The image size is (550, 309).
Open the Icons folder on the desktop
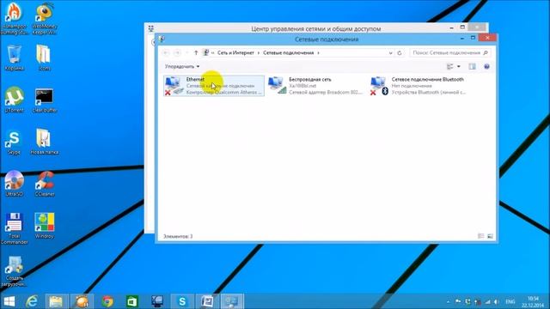coord(45,58)
